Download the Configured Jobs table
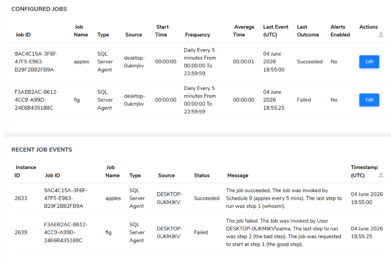Viewport: 391px width, 264px height. tap(381, 35)
